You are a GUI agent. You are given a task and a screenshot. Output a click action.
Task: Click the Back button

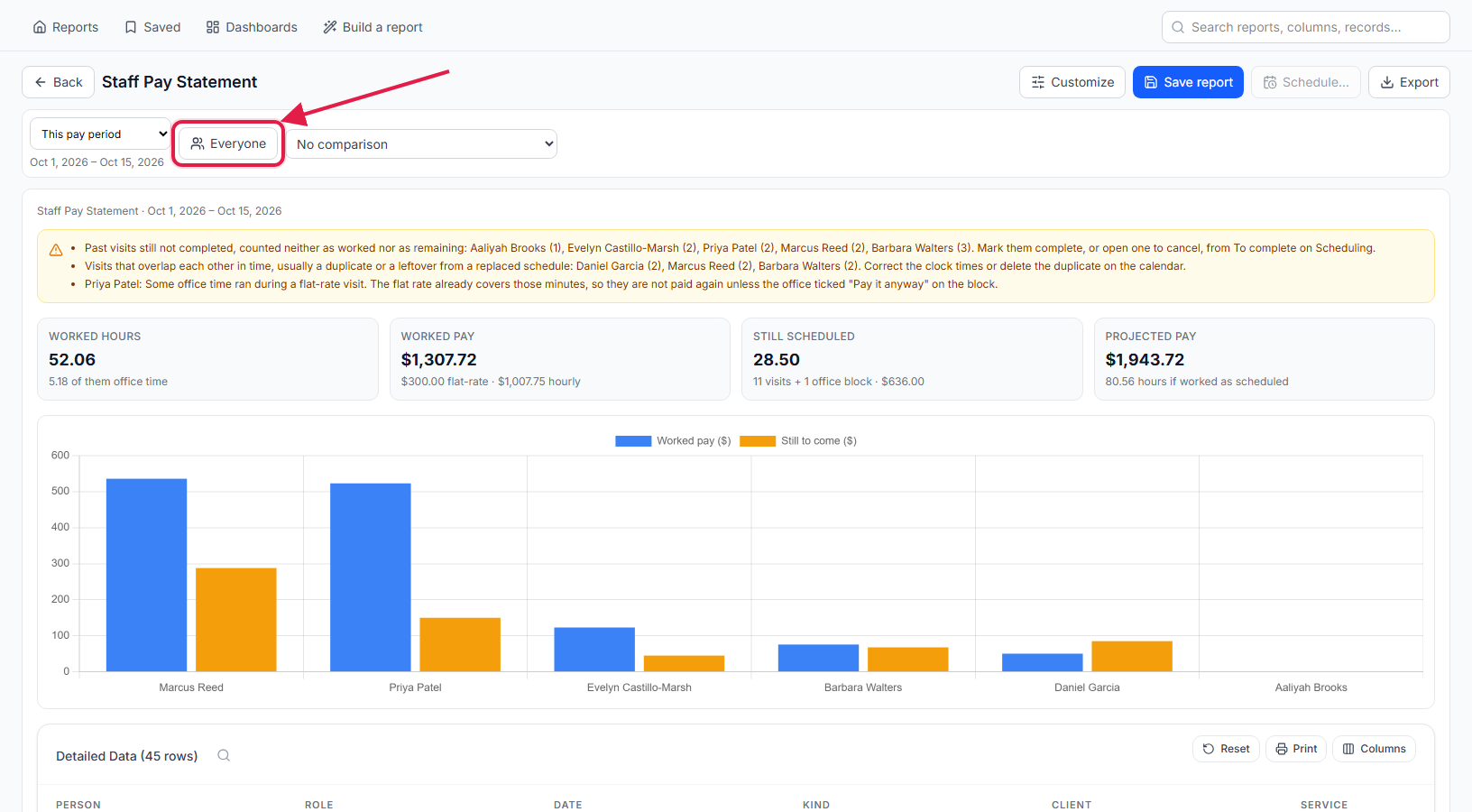click(59, 82)
